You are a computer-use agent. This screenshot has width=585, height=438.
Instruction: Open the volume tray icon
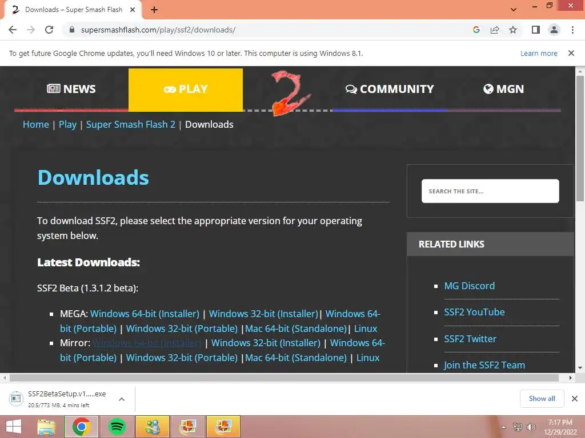531,427
